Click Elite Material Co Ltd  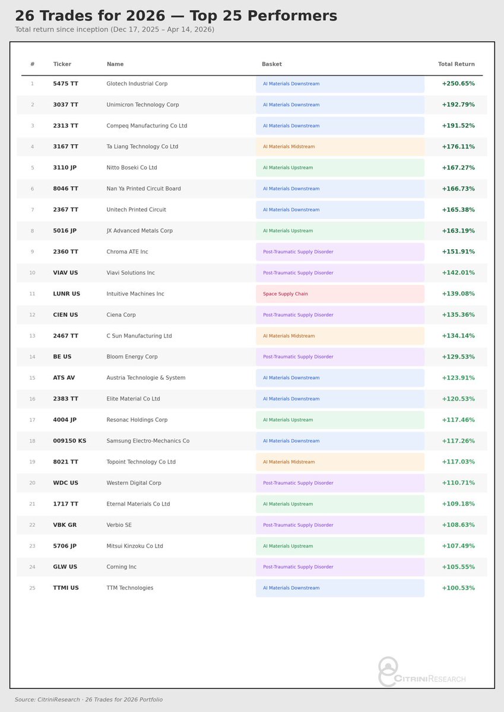click(x=133, y=399)
